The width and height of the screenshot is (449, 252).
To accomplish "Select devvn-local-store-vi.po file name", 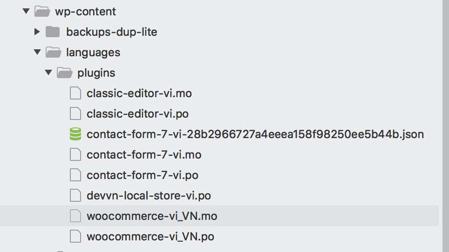I will (x=149, y=196).
